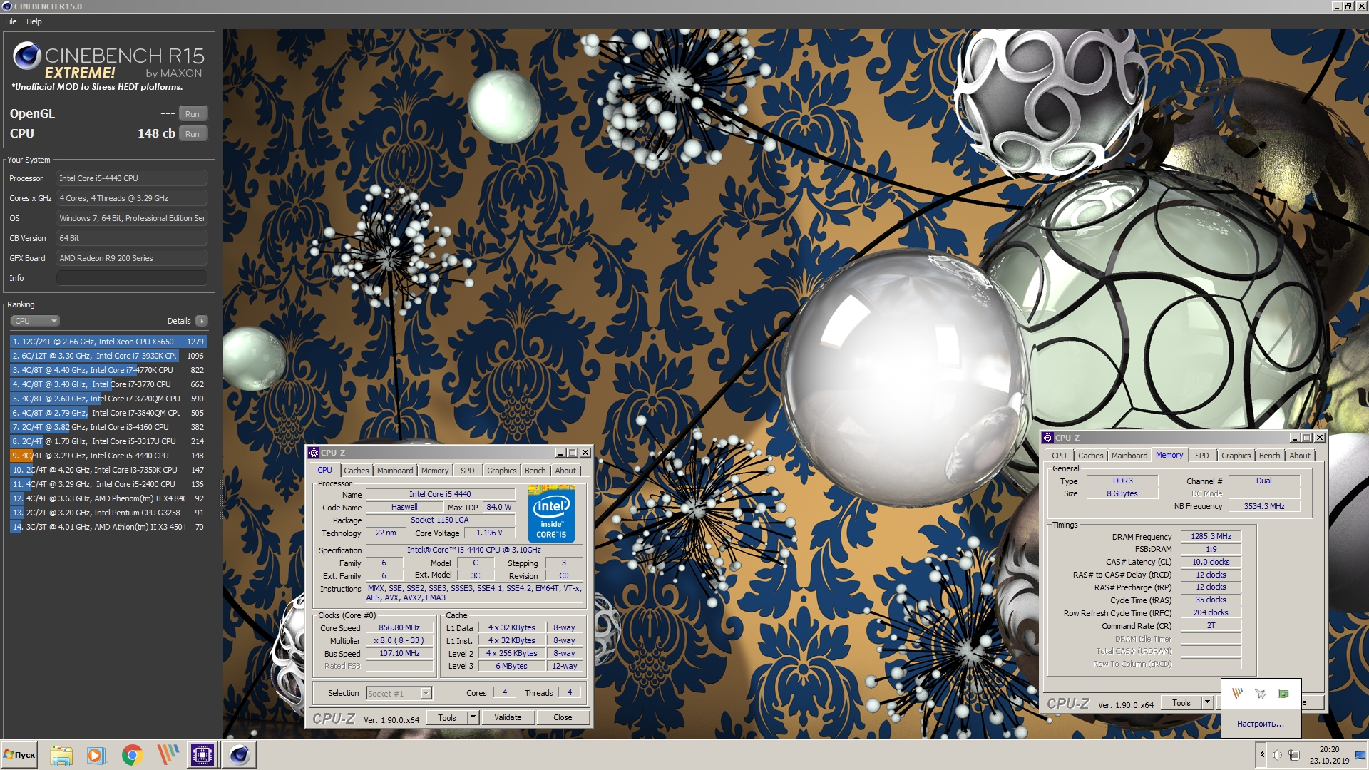Click the green graphics card icon in the tray popup
1369x770 pixels.
coord(1283,693)
